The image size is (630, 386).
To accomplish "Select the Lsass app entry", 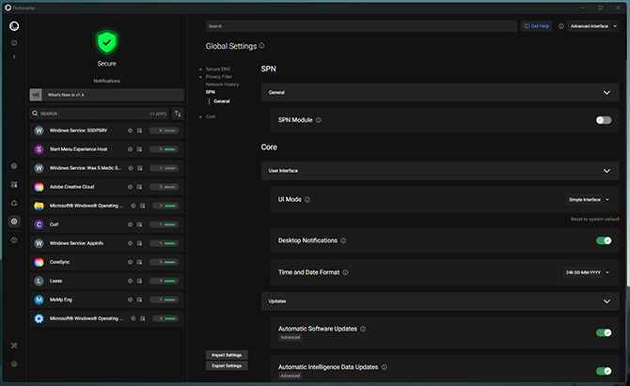I will tap(106, 281).
